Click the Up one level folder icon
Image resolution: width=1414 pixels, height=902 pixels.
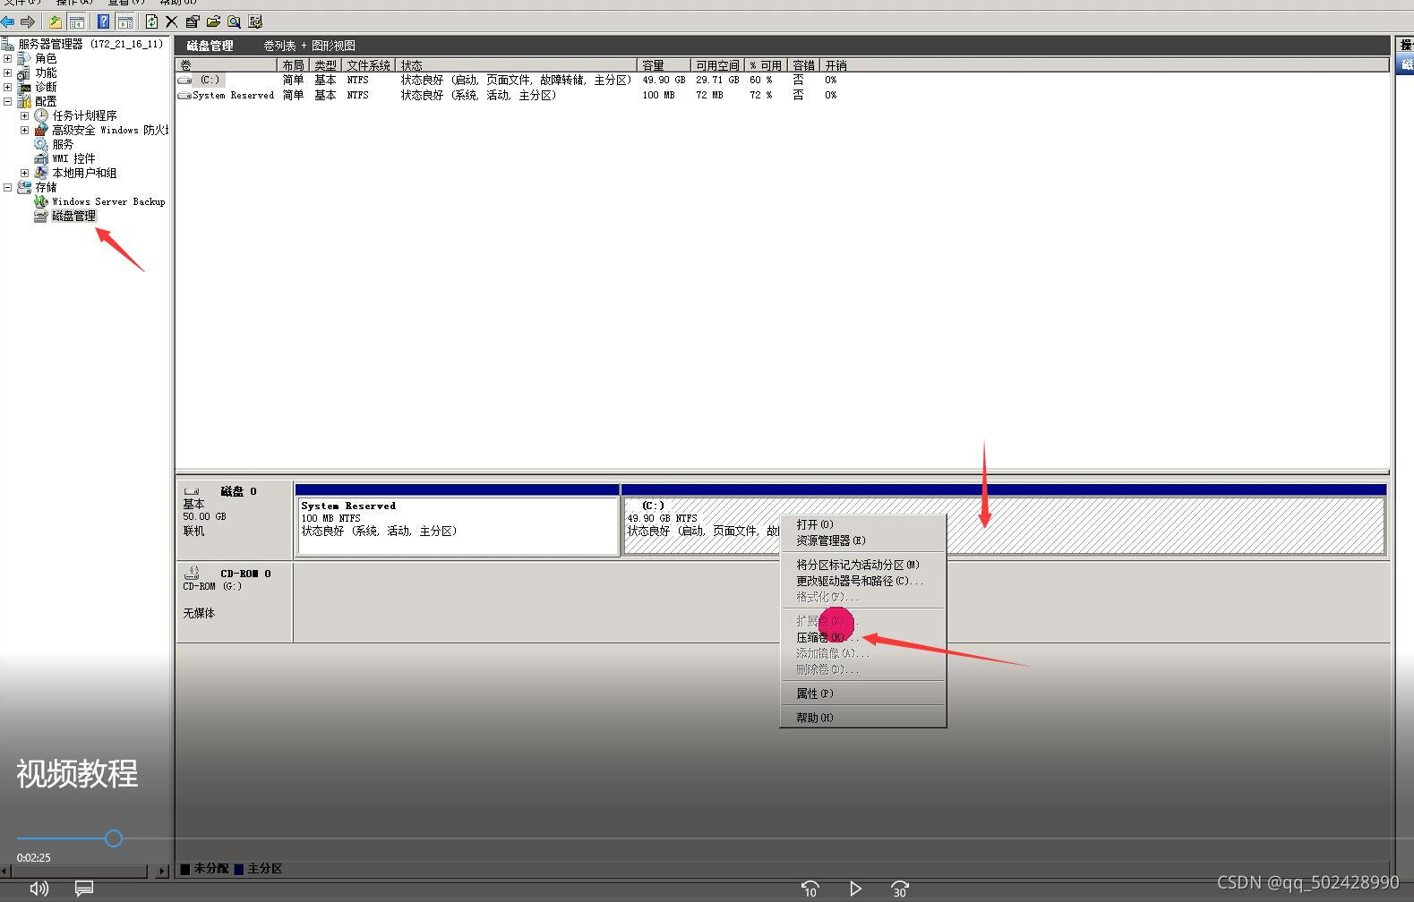click(x=56, y=21)
